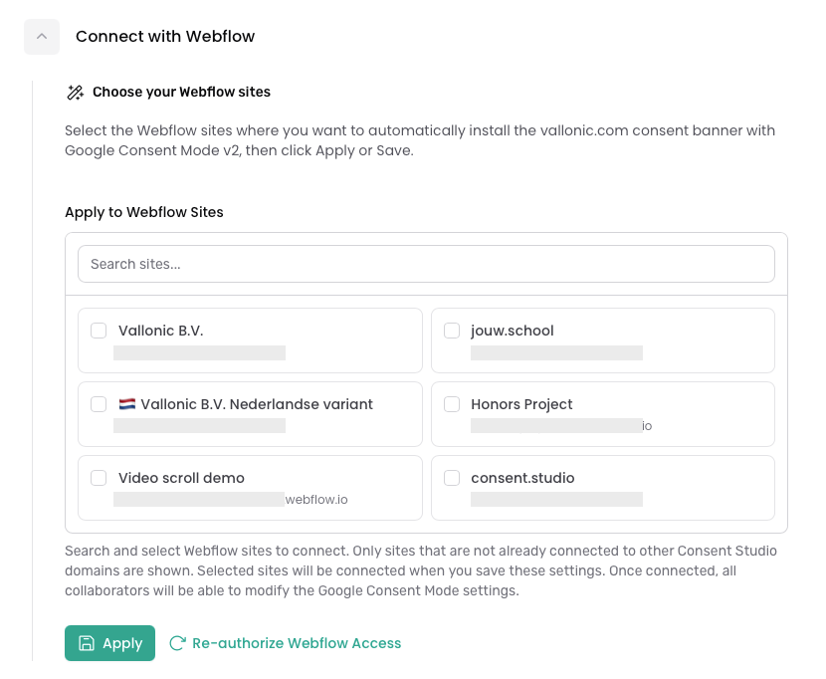Click the refresh icon next to Re-authorize
826x679 pixels.
coord(177,643)
